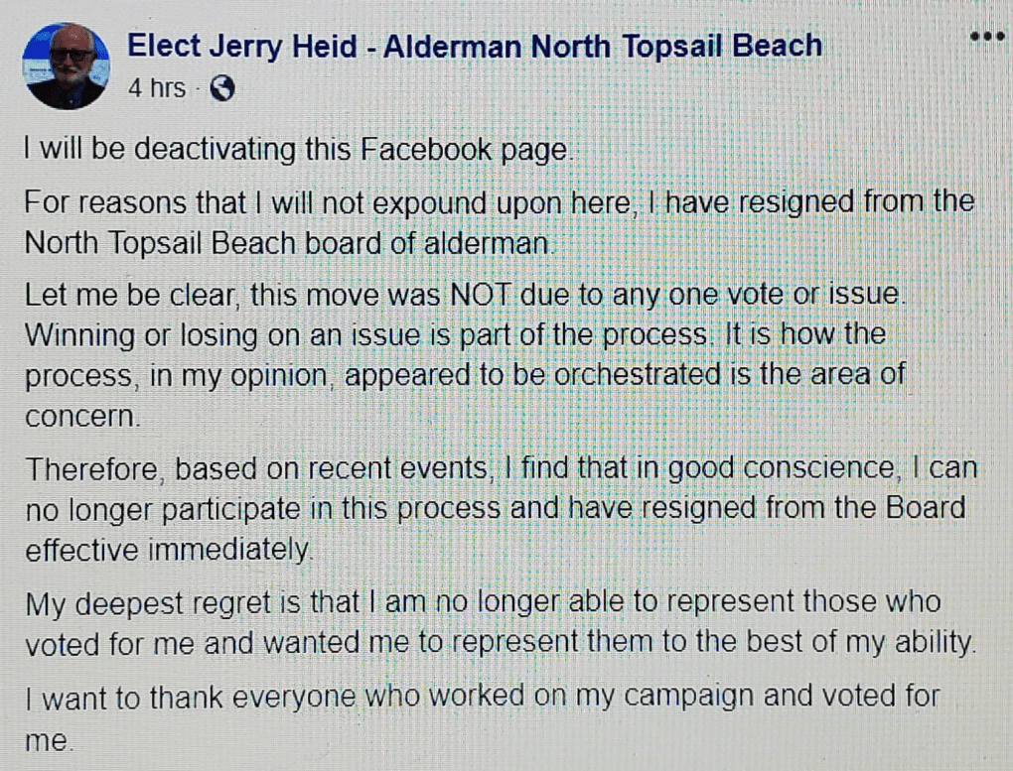Click the final line reading "me."
Screen dimensions: 1013x771
coord(48,739)
